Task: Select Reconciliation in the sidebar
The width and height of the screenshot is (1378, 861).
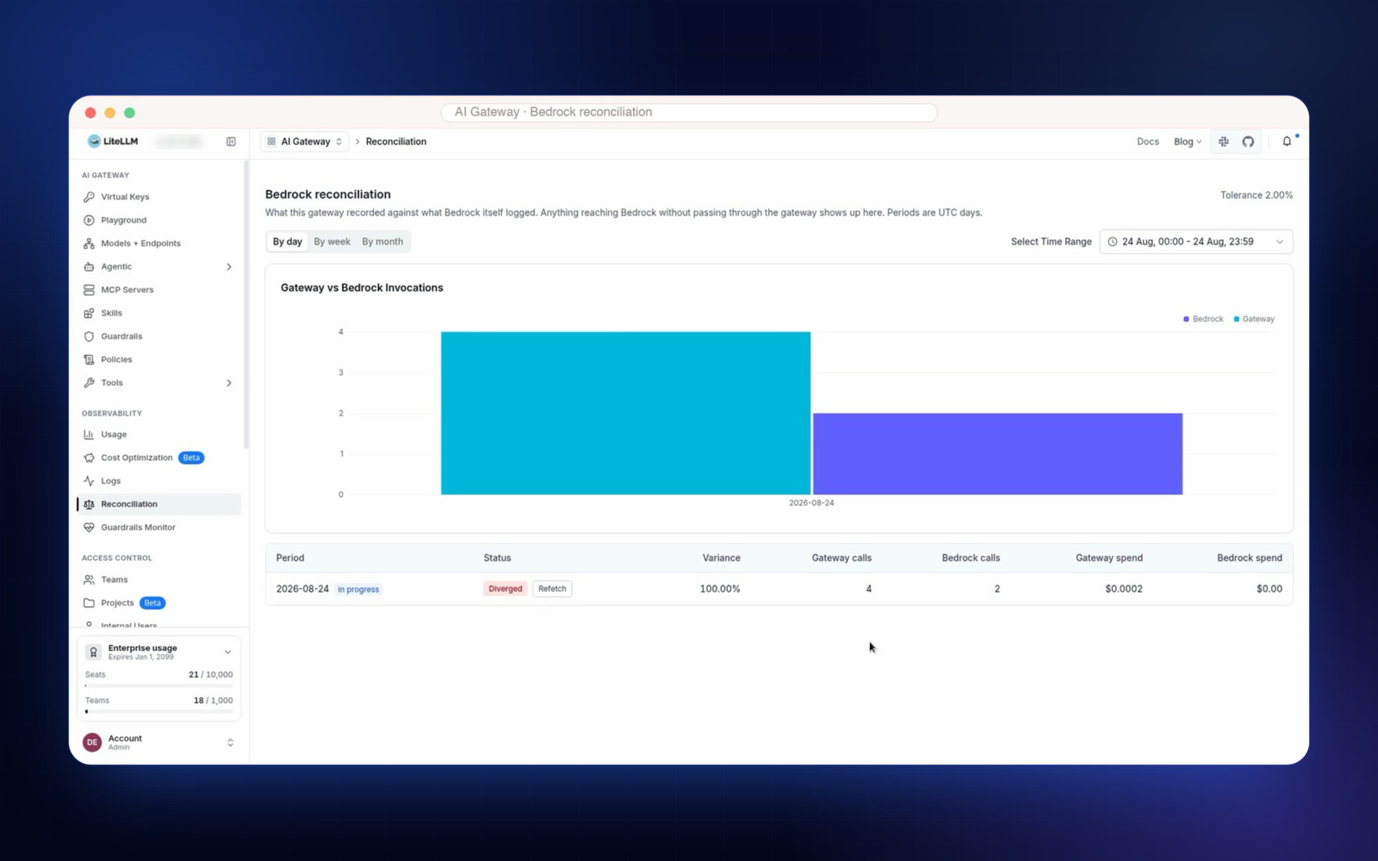Action: tap(158, 504)
